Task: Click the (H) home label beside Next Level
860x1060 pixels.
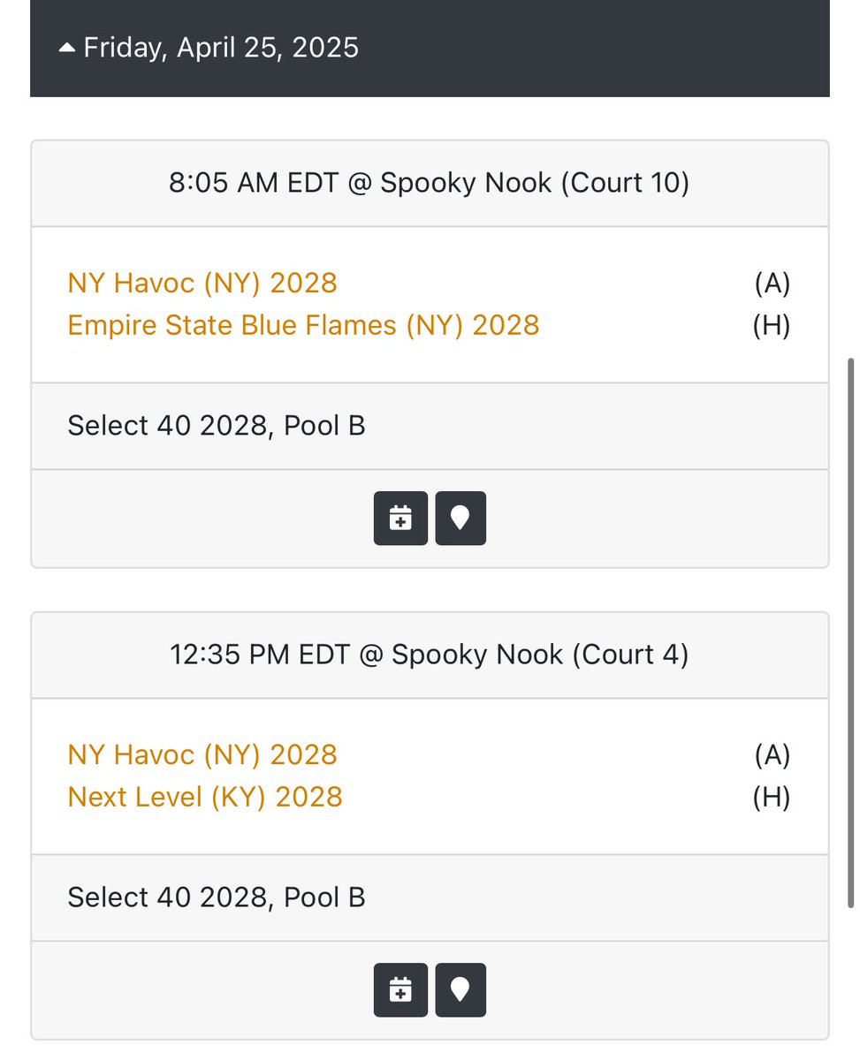Action: (x=772, y=798)
